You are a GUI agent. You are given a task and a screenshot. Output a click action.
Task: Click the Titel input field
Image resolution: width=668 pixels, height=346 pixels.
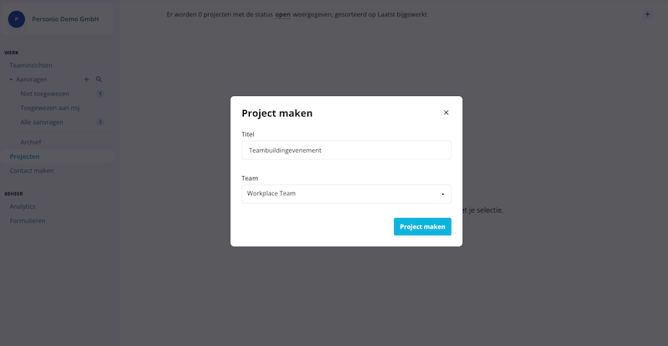coord(346,150)
